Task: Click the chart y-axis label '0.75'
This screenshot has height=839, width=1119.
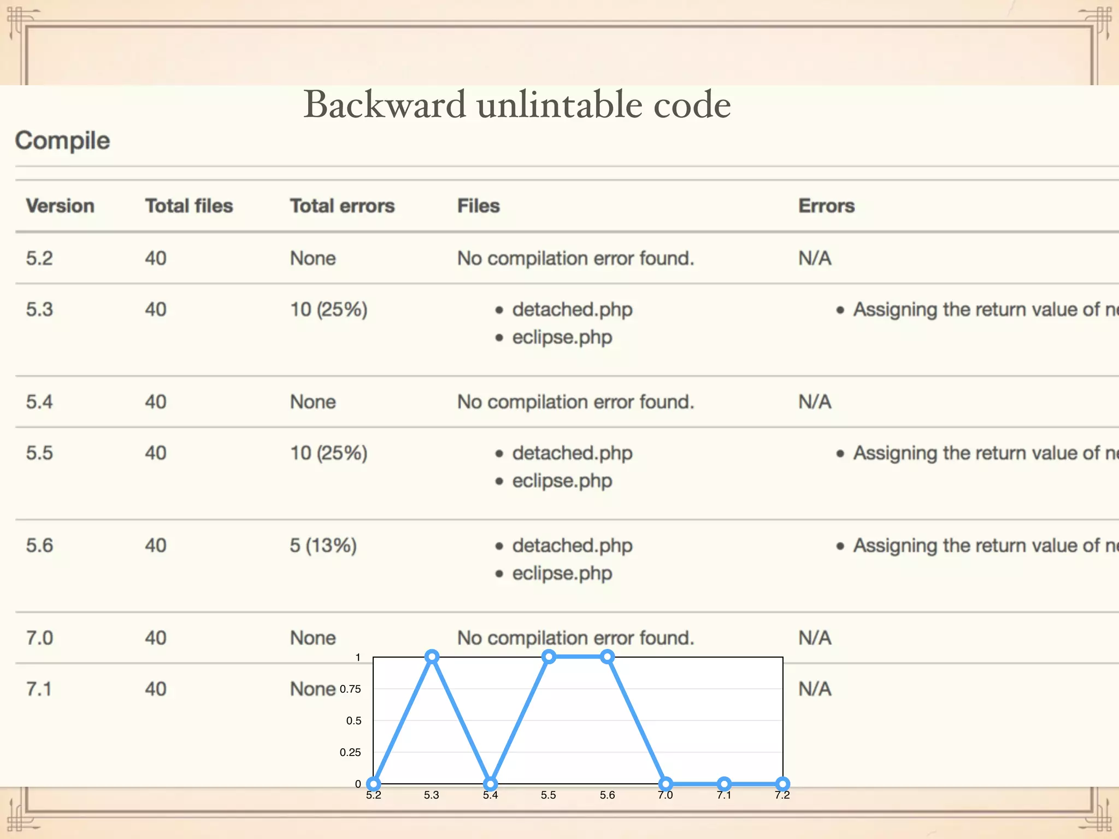Action: (x=350, y=689)
